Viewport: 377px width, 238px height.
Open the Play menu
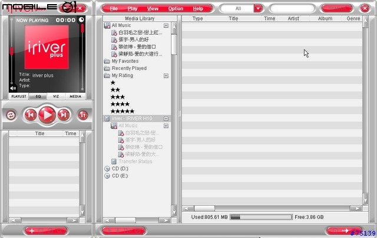133,9
